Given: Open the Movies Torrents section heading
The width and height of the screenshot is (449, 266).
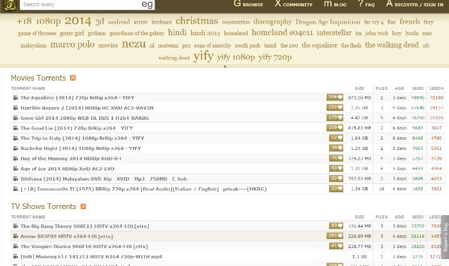Looking at the screenshot, I should tap(38, 78).
